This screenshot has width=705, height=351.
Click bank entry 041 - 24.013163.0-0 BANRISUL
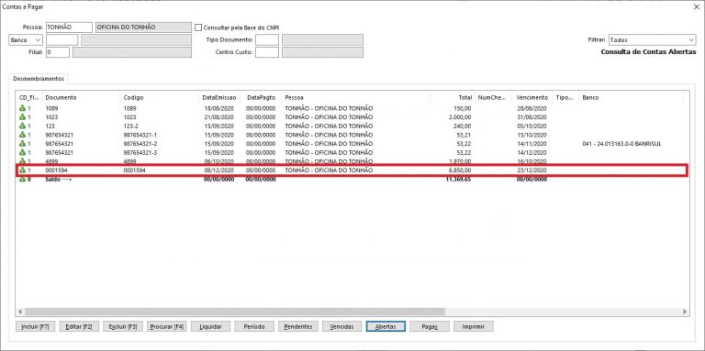[x=621, y=144]
